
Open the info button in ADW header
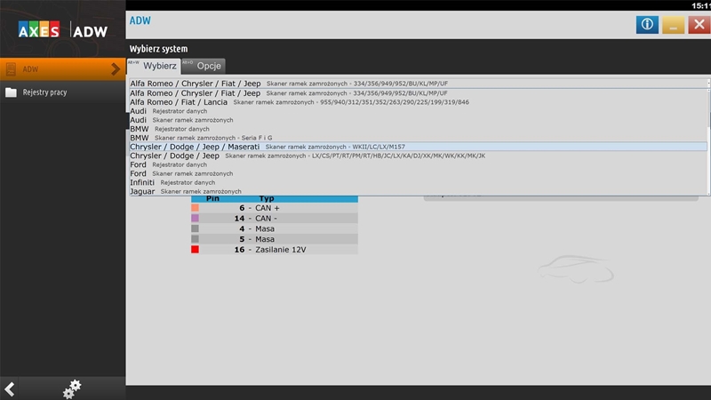[x=647, y=25]
